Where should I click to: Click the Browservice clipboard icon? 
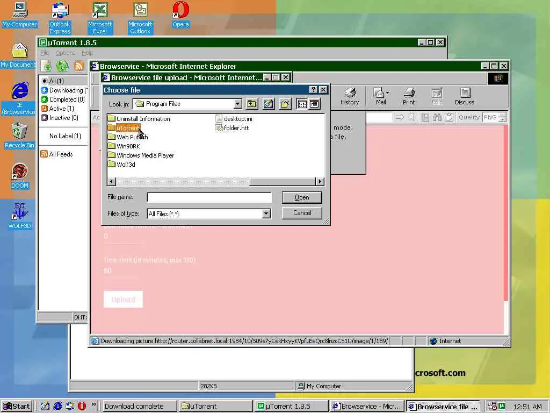449,117
